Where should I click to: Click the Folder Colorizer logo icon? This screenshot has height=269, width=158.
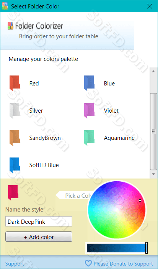10,26
